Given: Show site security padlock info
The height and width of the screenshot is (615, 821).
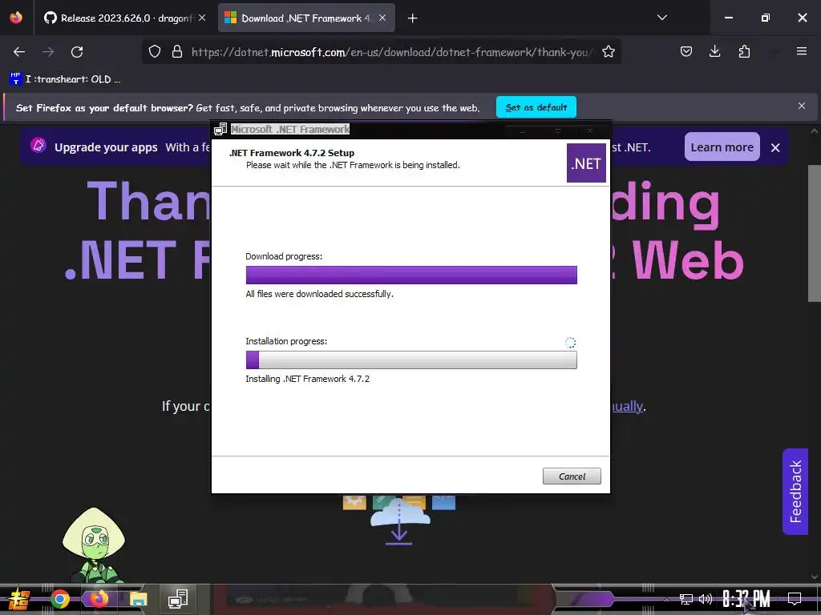Looking at the screenshot, I should pyautogui.click(x=177, y=52).
